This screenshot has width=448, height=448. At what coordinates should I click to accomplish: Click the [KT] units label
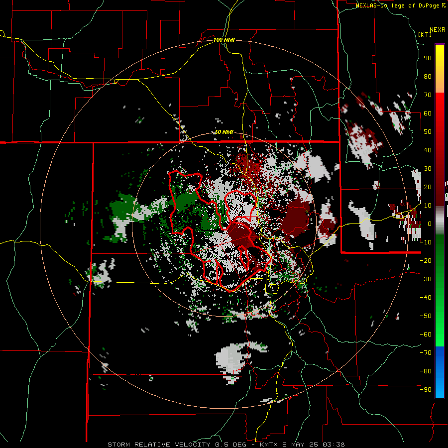pyautogui.click(x=425, y=34)
